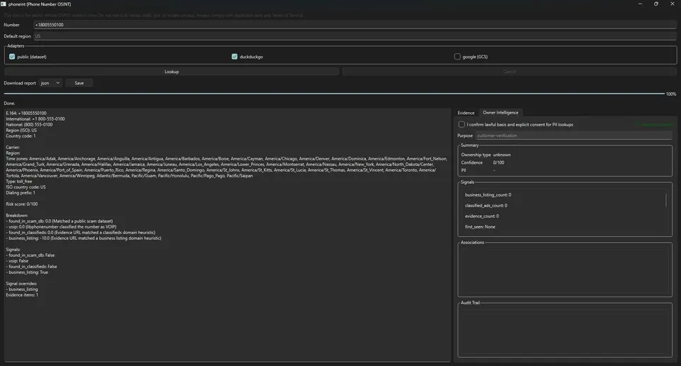
Task: Click the 100% progress label
Action: point(671,94)
